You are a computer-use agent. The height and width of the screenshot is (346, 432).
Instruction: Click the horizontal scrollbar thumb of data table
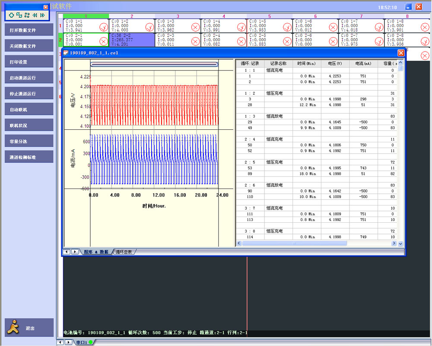tap(294, 243)
